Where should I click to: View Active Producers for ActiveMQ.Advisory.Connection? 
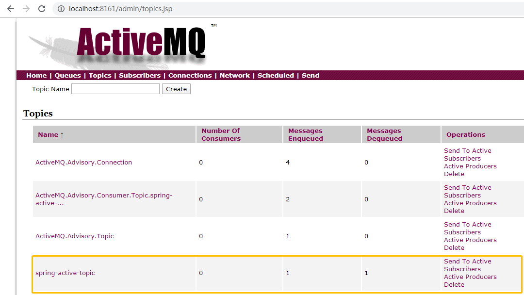(x=470, y=166)
